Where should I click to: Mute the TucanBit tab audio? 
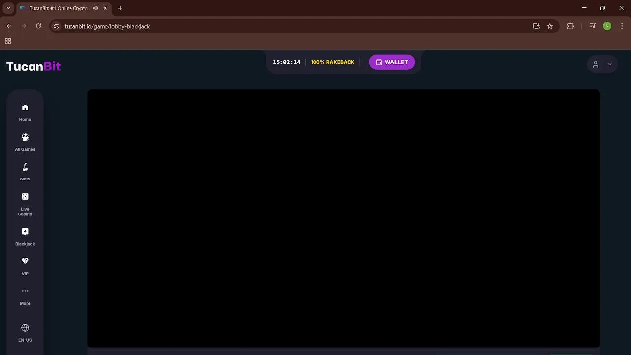pos(95,8)
